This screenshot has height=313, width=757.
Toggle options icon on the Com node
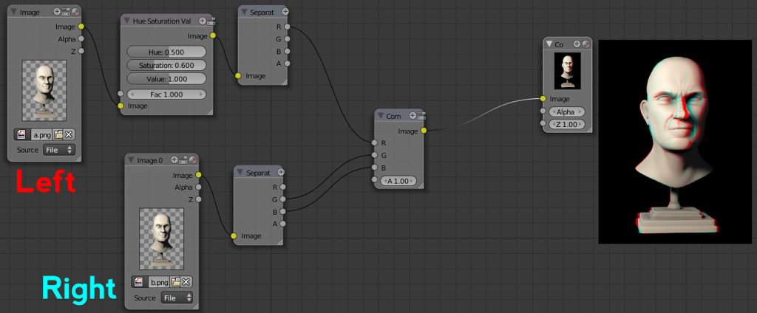point(421,116)
